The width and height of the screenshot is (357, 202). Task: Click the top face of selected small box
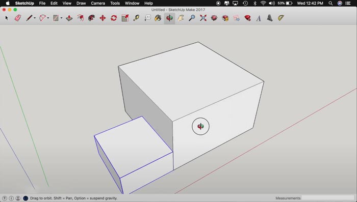(x=134, y=147)
